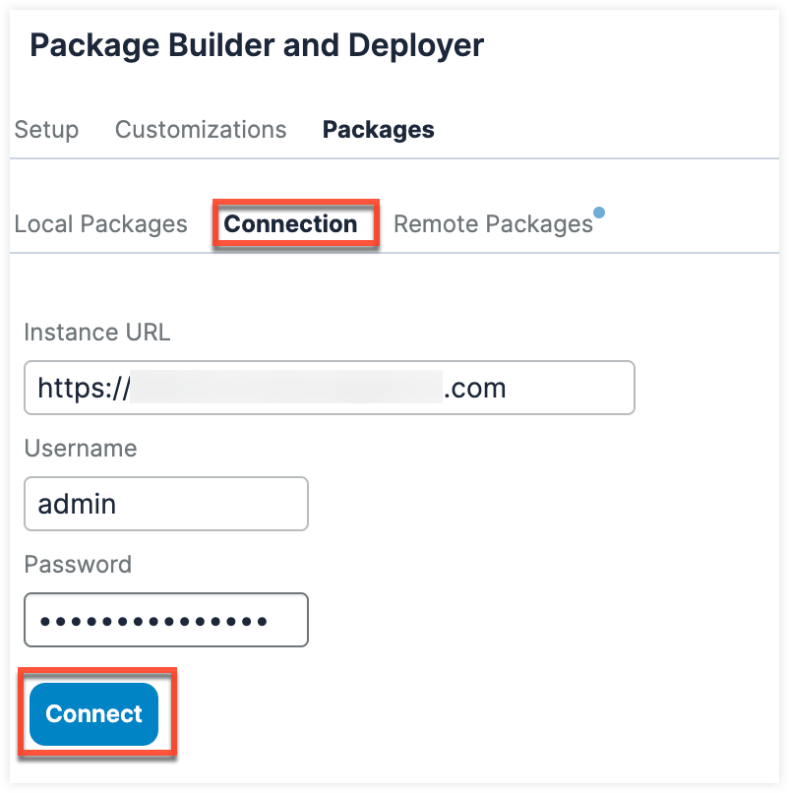Click the Package Builder and Deployer heading
The height and width of the screenshot is (793, 789).
click(x=257, y=45)
